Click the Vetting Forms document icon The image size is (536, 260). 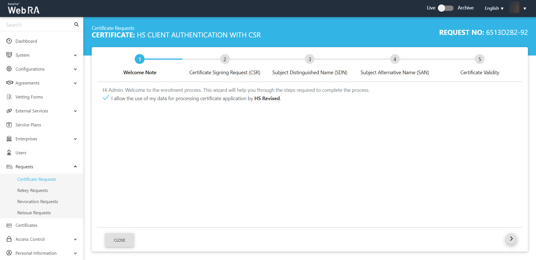(x=9, y=97)
